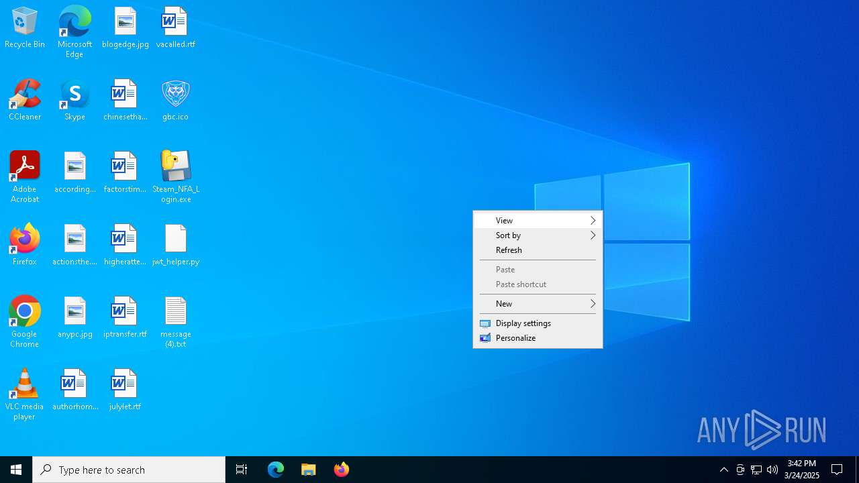Viewport: 859px width, 483px height.
Task: Open the network status tray icon
Action: click(x=756, y=470)
